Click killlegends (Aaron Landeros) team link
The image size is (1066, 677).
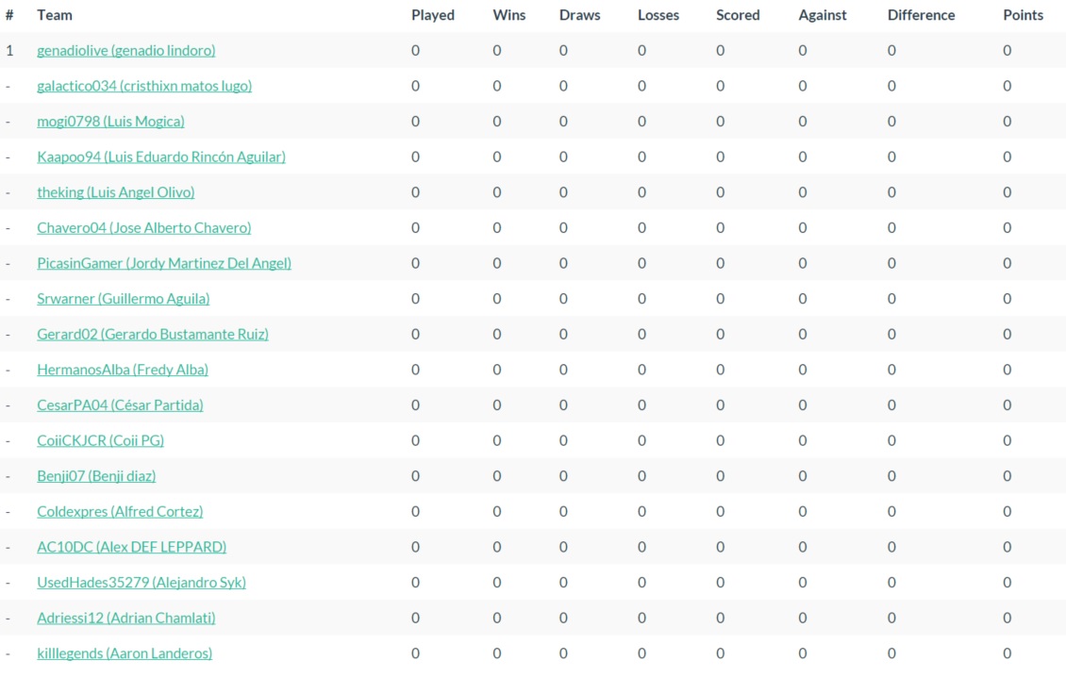click(x=125, y=653)
